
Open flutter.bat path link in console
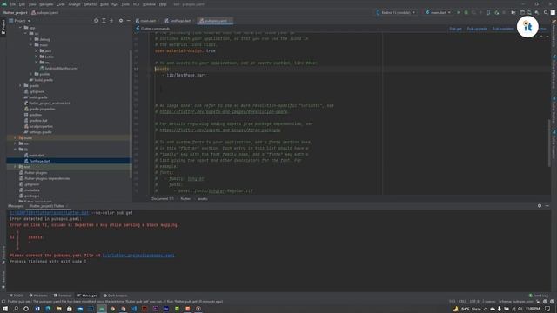[x=50, y=213]
